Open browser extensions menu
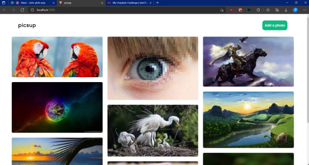 pos(258,10)
